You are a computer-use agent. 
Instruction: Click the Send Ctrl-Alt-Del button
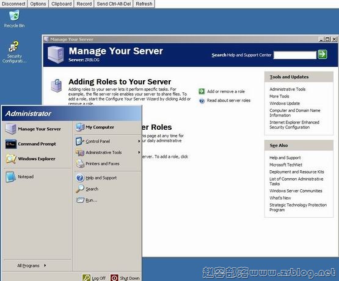(x=114, y=4)
